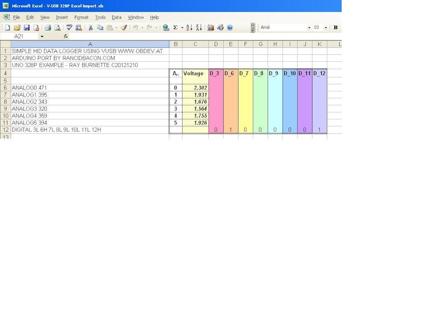Open the Data menu
This screenshot has height=316, width=421.
click(x=116, y=17)
